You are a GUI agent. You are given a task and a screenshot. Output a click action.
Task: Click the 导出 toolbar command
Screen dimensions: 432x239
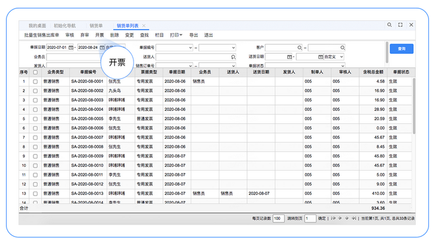coord(194,35)
